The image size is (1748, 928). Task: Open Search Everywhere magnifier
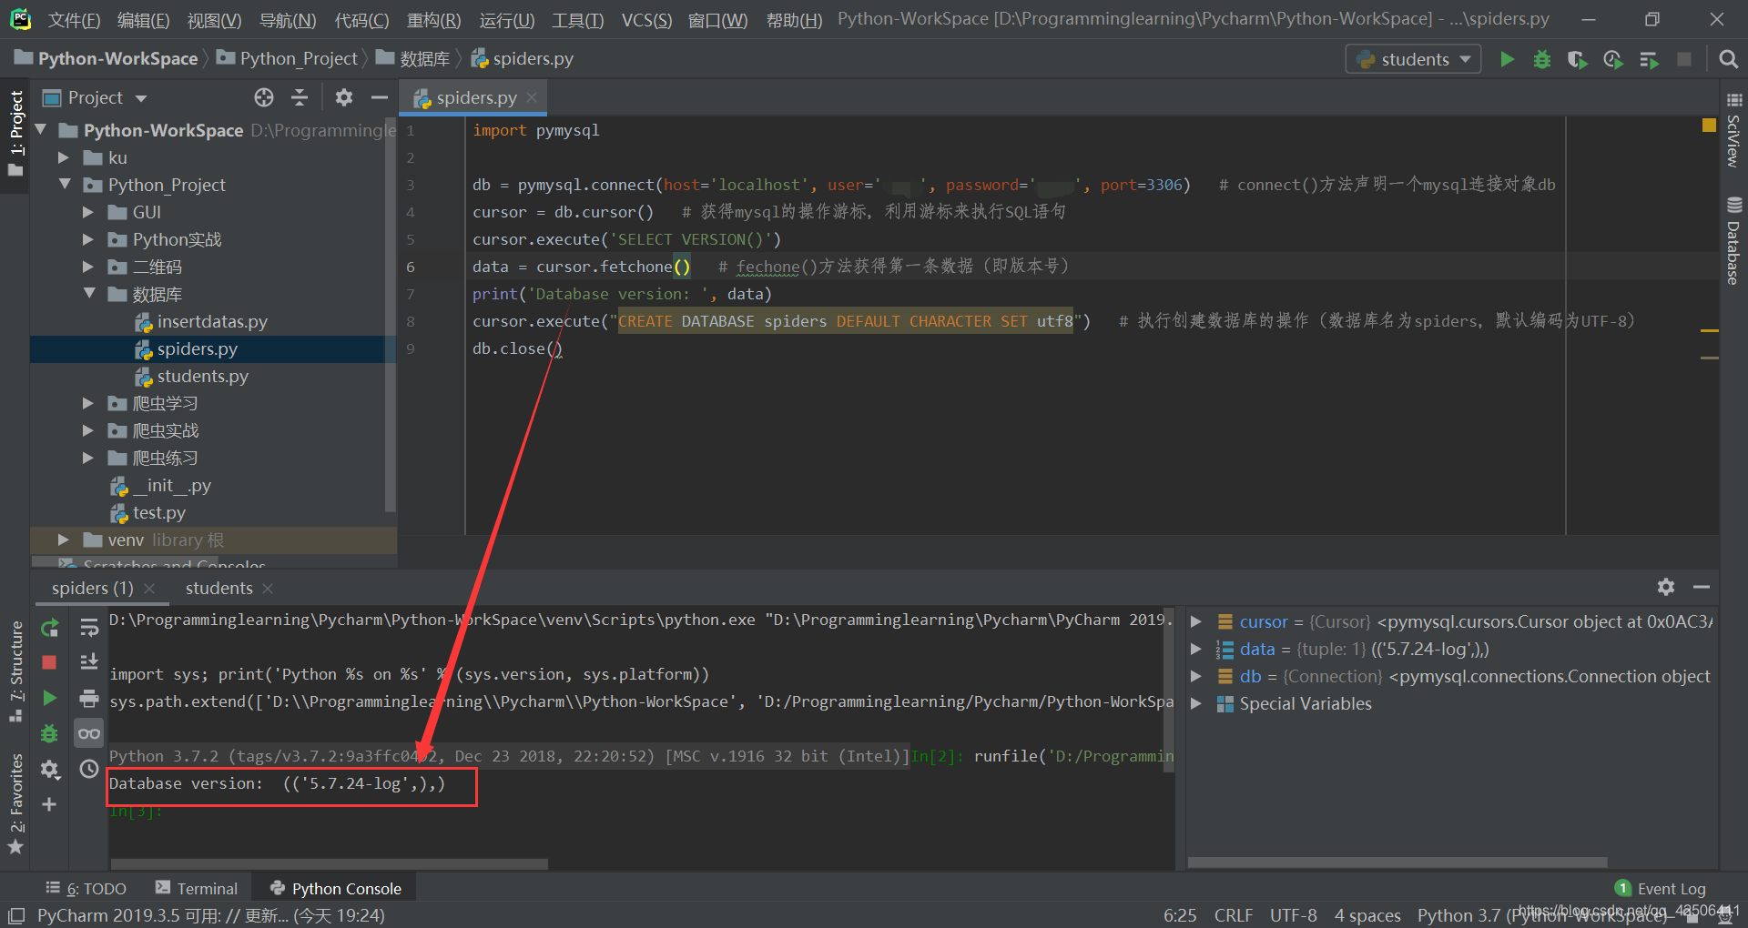click(1728, 59)
